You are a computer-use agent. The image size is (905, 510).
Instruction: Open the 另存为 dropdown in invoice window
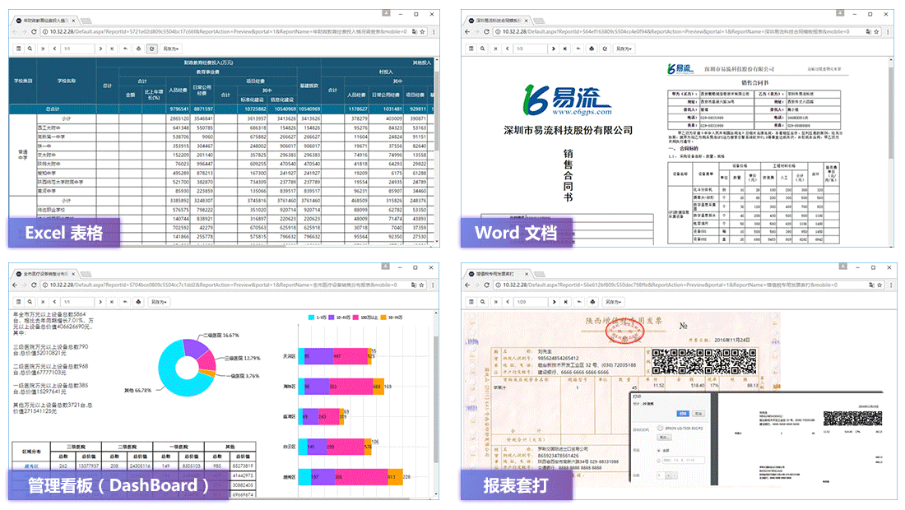coord(612,302)
